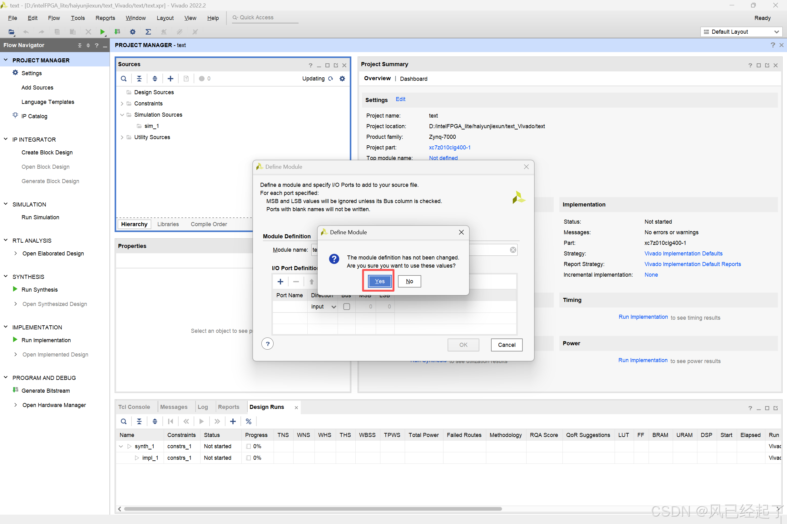Expand the Constraints folder in Sources

(122, 104)
